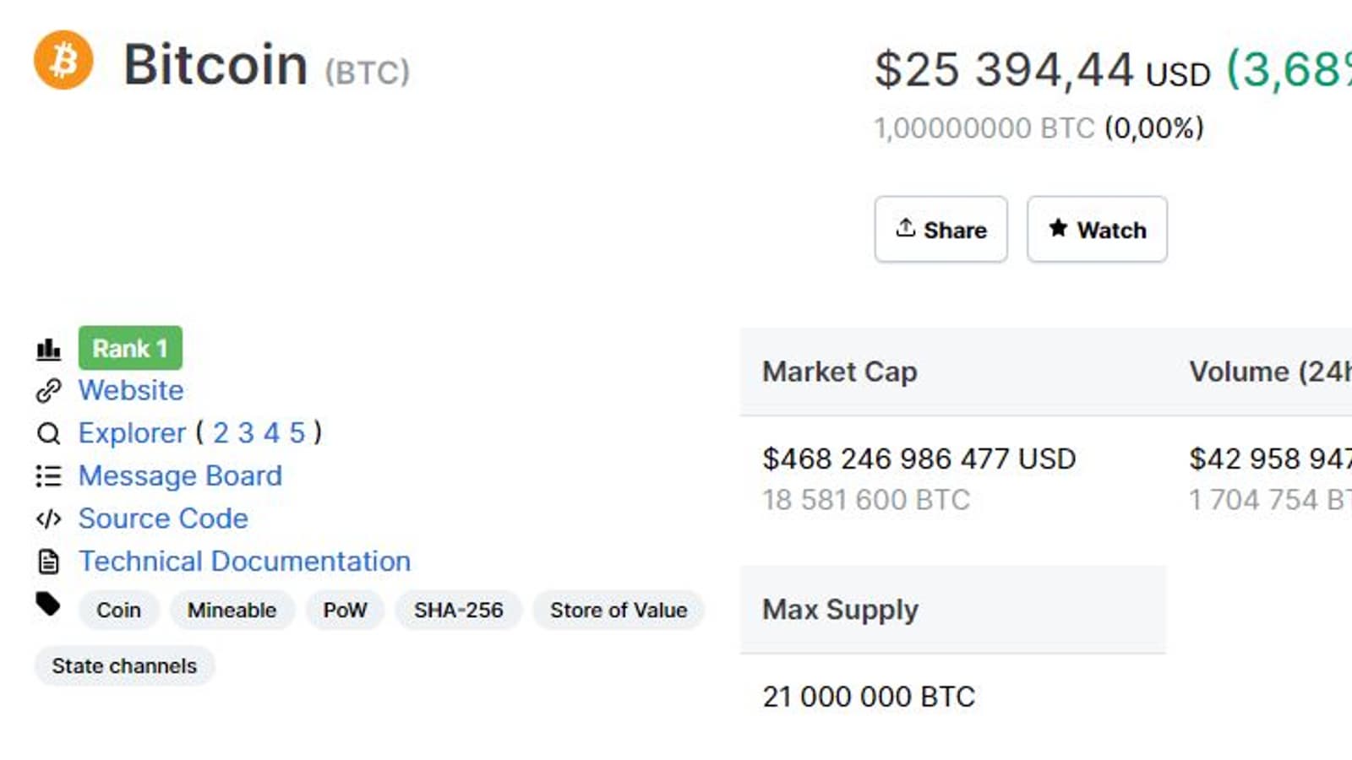The image size is (1352, 760).
Task: Select the Mineable tag
Action: tap(232, 611)
